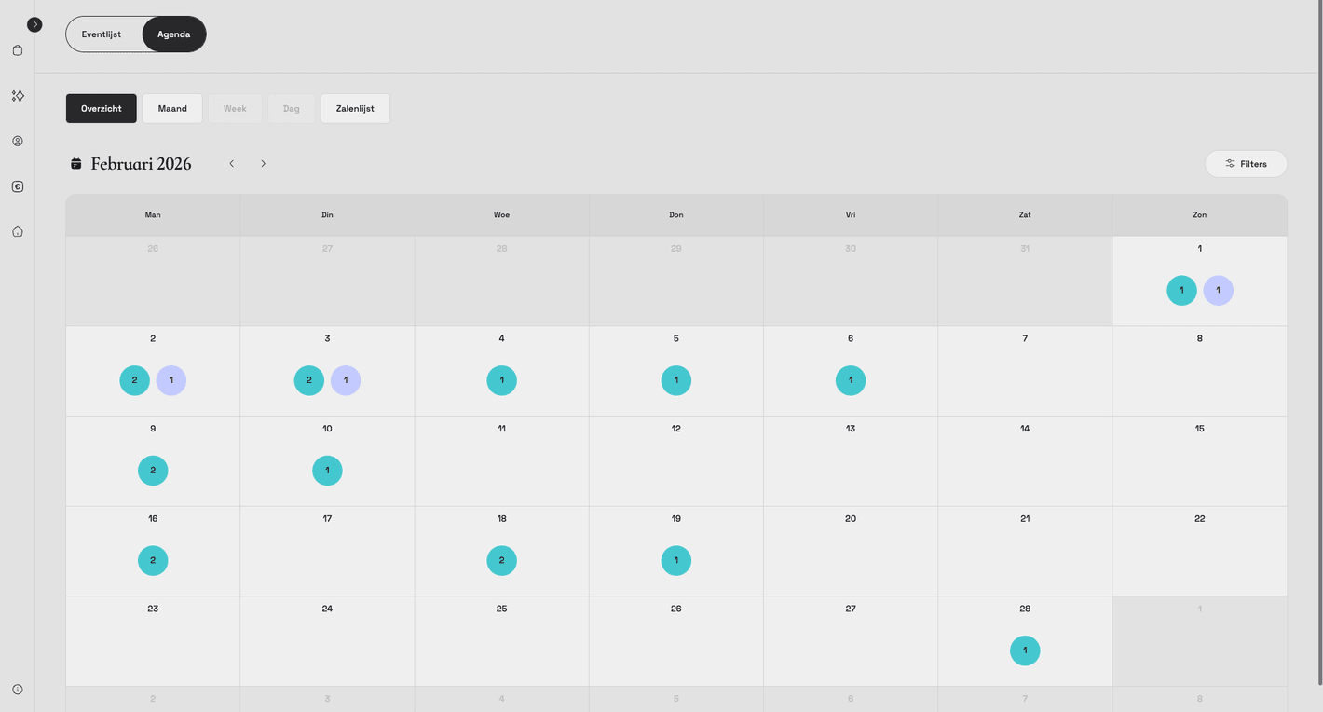This screenshot has height=712, width=1323.
Task: Select the greyed-out day 31 of January
Action: [x=1025, y=249]
